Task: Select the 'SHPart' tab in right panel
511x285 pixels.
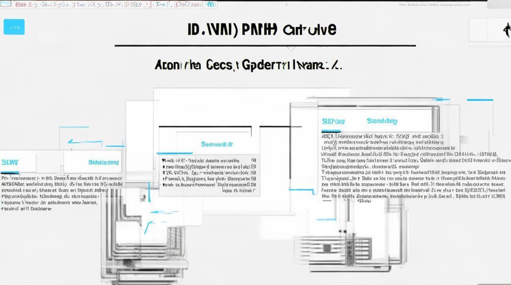Action: point(333,122)
